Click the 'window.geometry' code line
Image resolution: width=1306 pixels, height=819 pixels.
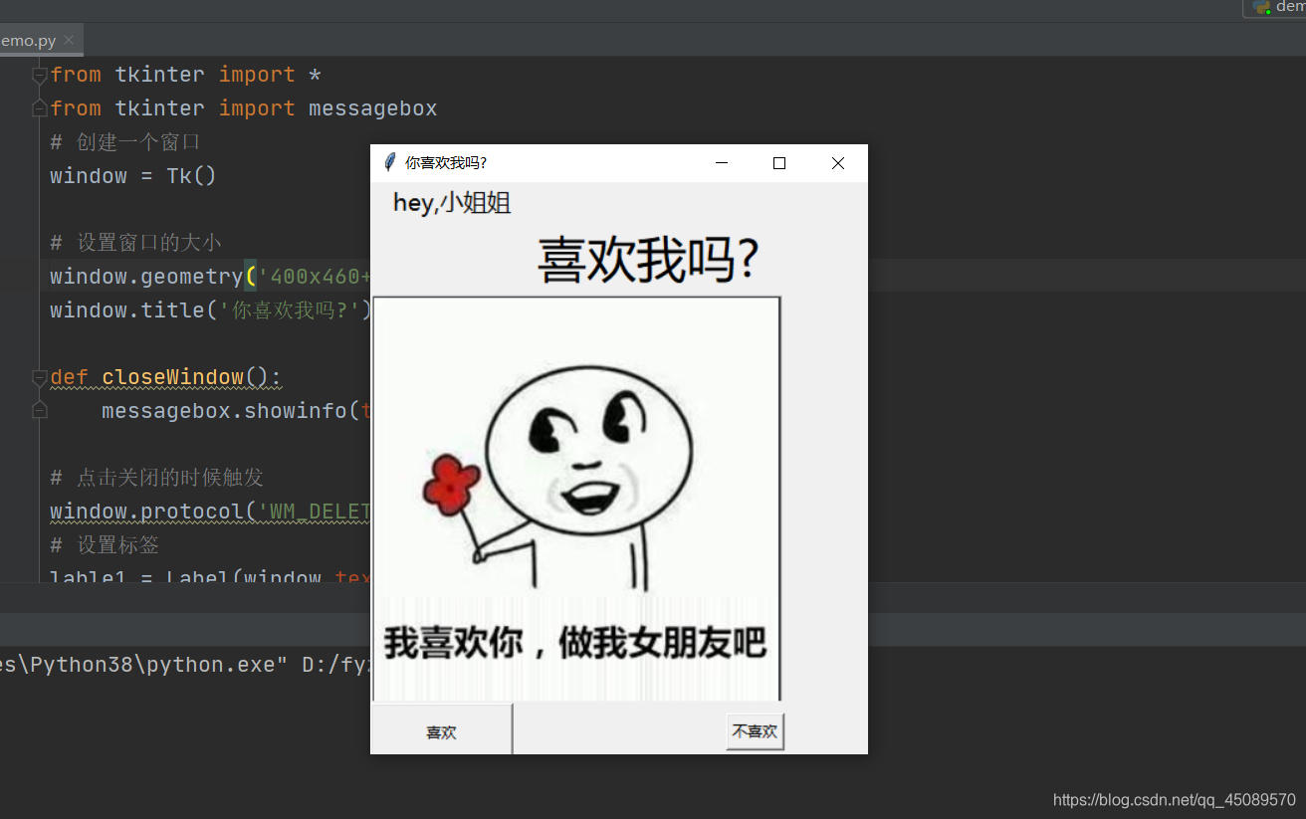[210, 277]
